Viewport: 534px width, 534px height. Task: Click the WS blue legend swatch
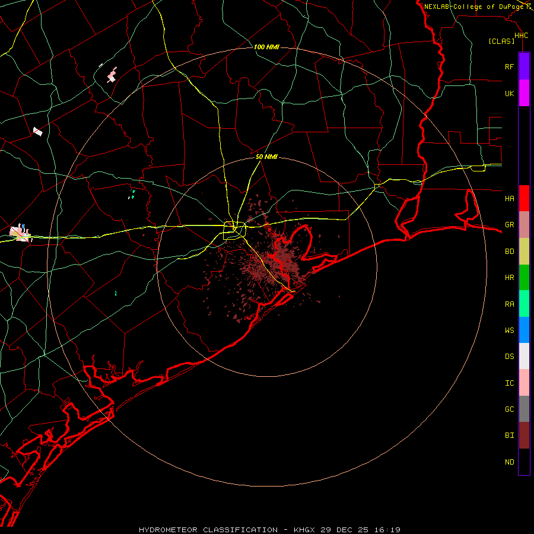tap(524, 330)
